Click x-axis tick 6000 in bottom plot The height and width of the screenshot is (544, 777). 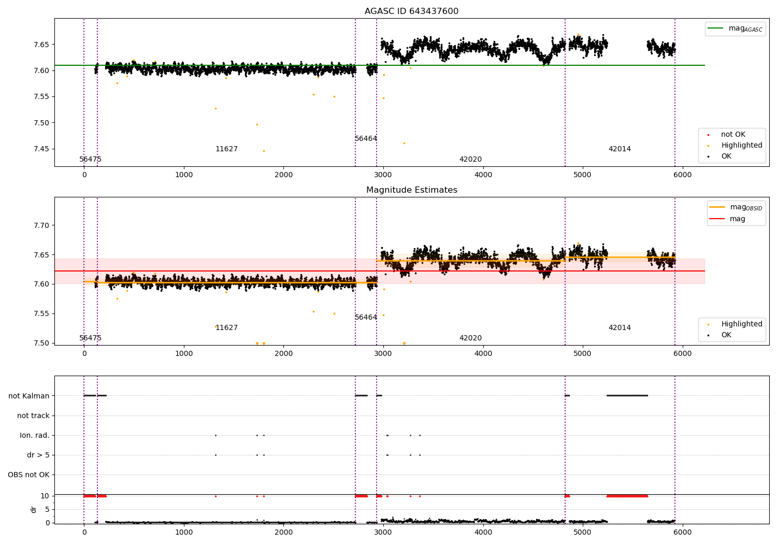click(x=682, y=532)
